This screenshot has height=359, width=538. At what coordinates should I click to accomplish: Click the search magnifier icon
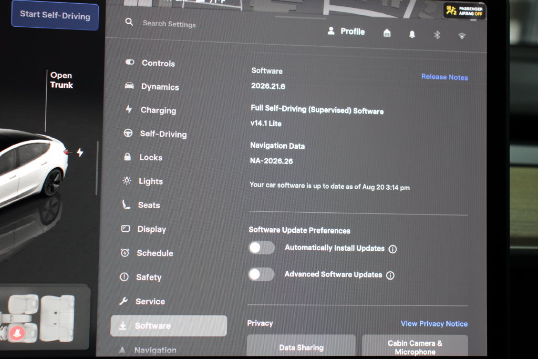[129, 22]
